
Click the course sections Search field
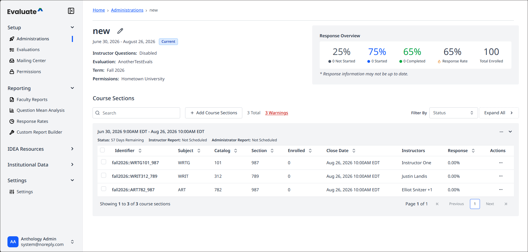pyautogui.click(x=136, y=113)
